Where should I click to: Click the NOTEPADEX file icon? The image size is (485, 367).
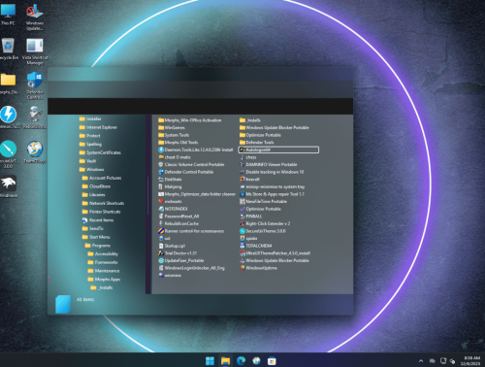point(161,209)
